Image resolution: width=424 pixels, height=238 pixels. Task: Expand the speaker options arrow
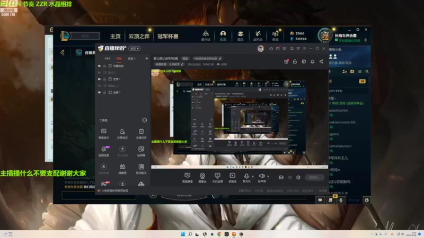[x=268, y=177]
